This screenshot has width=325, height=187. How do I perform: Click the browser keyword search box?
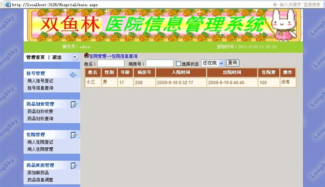coord(300,4)
